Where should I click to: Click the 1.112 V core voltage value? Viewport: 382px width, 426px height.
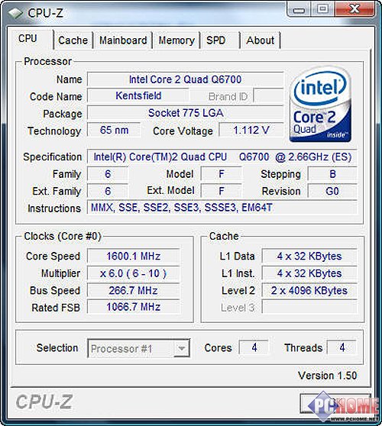click(x=251, y=130)
